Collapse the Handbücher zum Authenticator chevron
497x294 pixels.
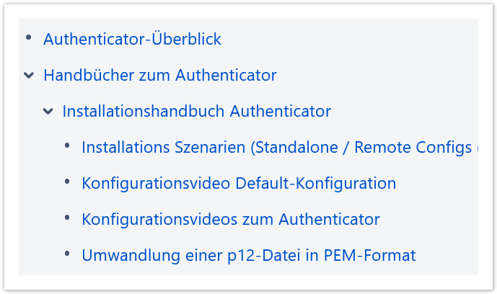point(29,75)
